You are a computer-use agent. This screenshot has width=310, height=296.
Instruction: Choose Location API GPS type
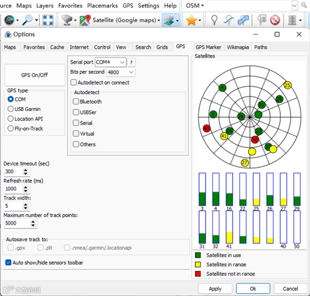coord(11,119)
